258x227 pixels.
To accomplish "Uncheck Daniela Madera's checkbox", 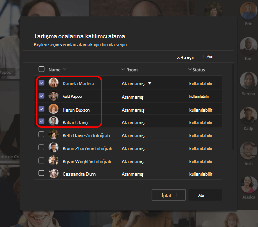I will coord(41,83).
